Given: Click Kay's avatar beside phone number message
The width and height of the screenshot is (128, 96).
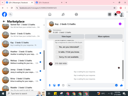Looking at the screenshot, I should pos(51,64).
